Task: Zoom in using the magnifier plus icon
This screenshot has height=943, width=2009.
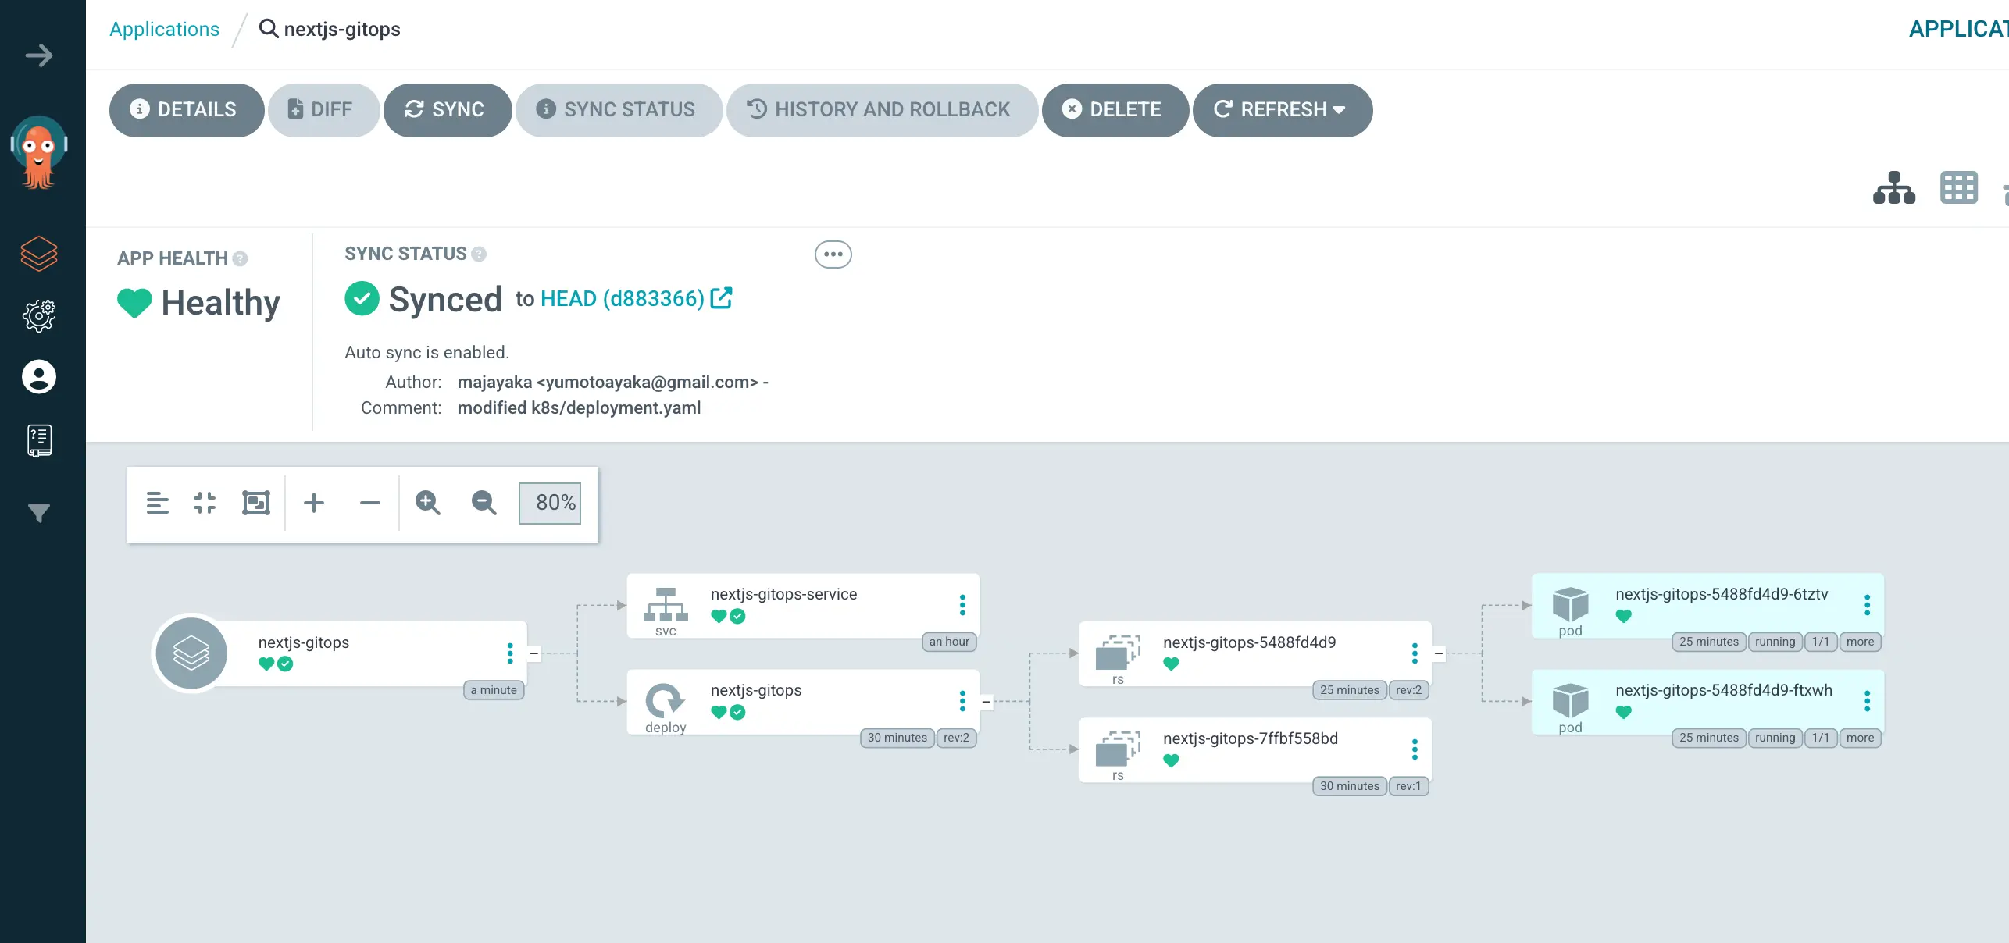Action: tap(427, 503)
